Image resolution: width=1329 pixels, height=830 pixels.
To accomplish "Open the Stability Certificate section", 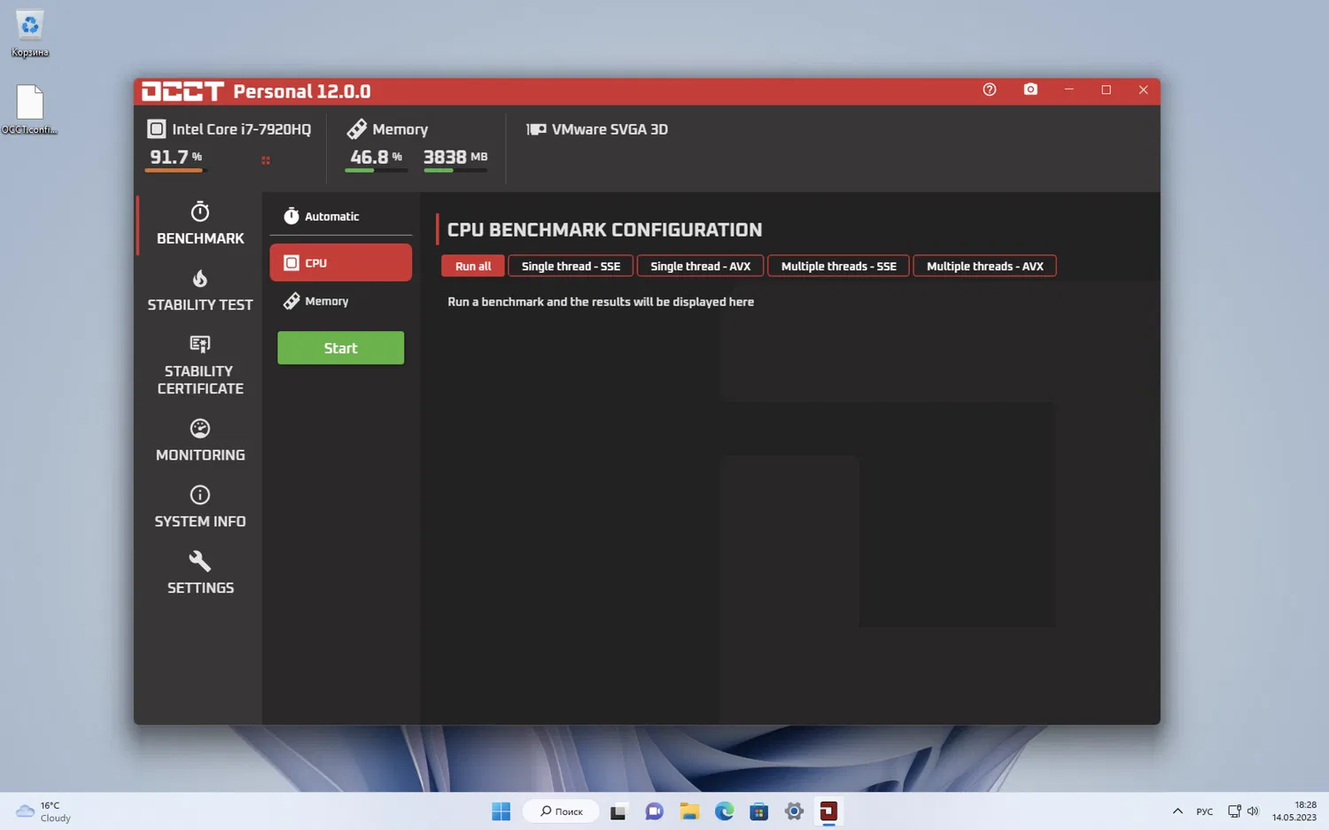I will point(200,365).
